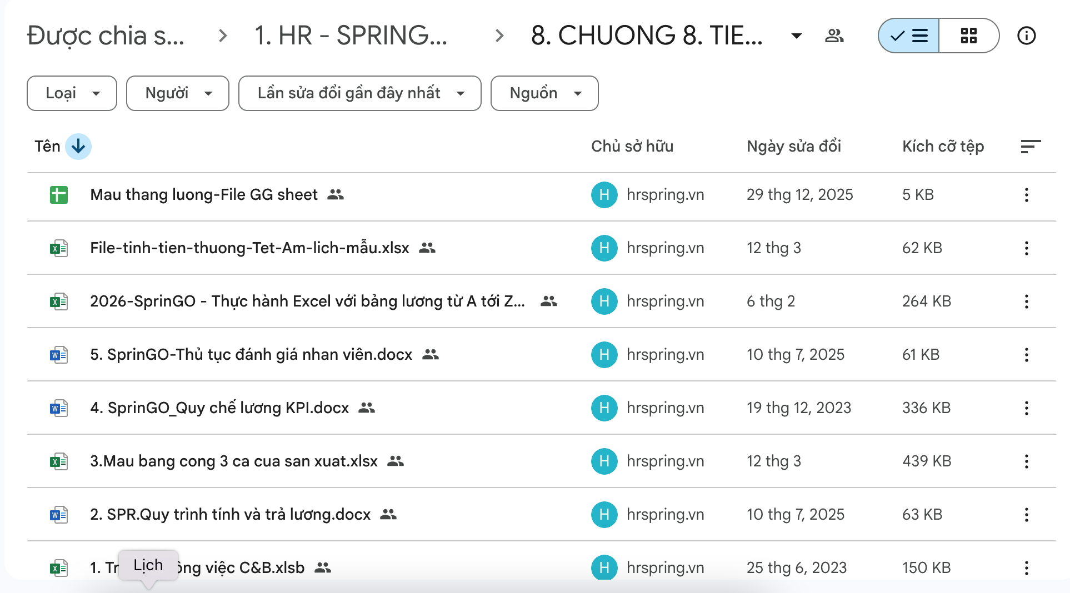Navigate to 1. HR - SPRING breadcrumb folder

(351, 36)
